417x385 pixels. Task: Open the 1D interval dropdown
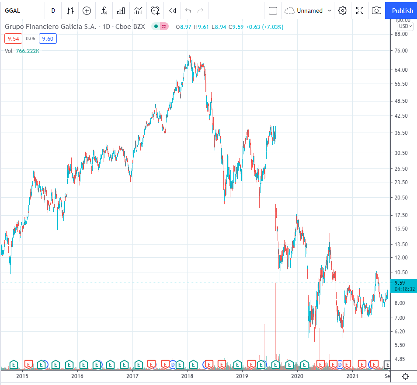(x=53, y=10)
